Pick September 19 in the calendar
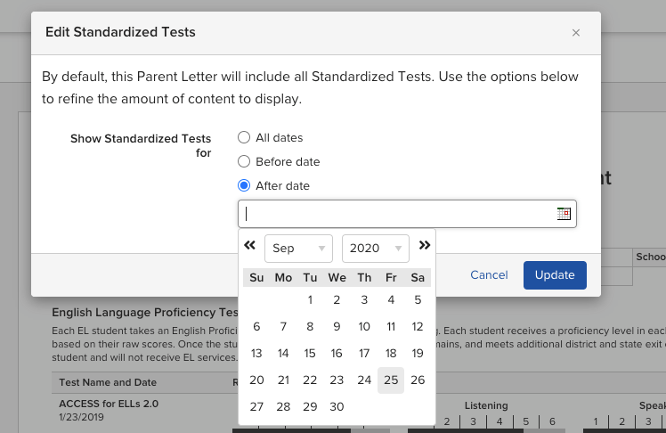This screenshot has height=433, width=666. tap(418, 354)
